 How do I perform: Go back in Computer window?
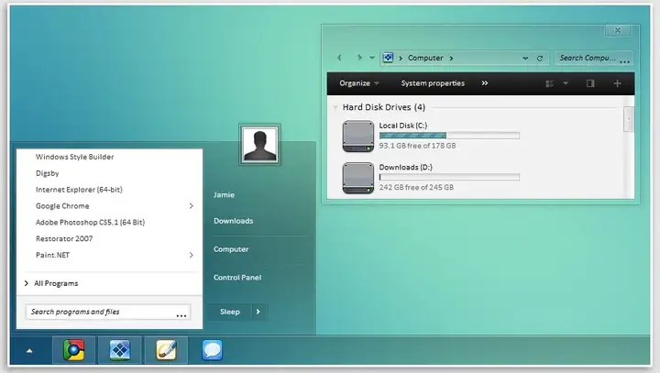[339, 58]
